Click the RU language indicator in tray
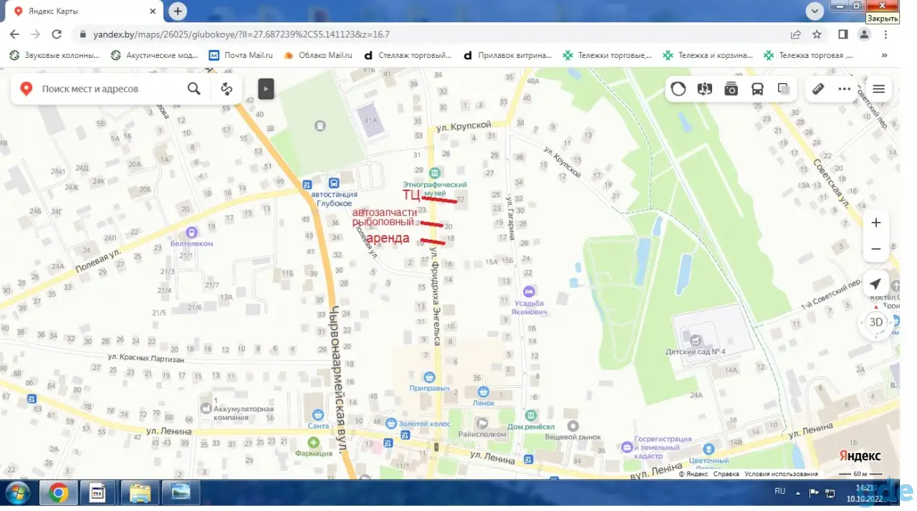Image resolution: width=917 pixels, height=511 pixels. click(x=780, y=491)
